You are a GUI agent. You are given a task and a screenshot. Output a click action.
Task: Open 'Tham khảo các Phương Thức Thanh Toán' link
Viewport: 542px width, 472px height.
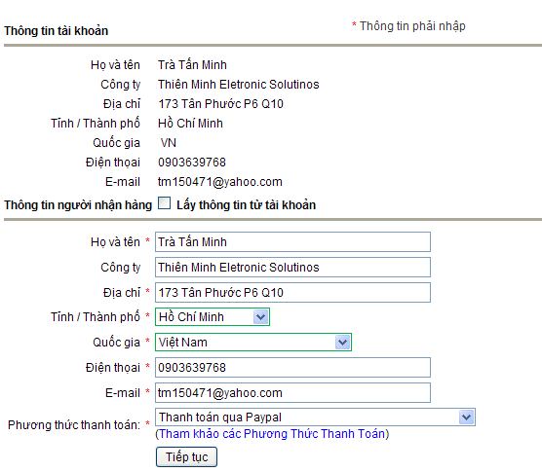272,434
